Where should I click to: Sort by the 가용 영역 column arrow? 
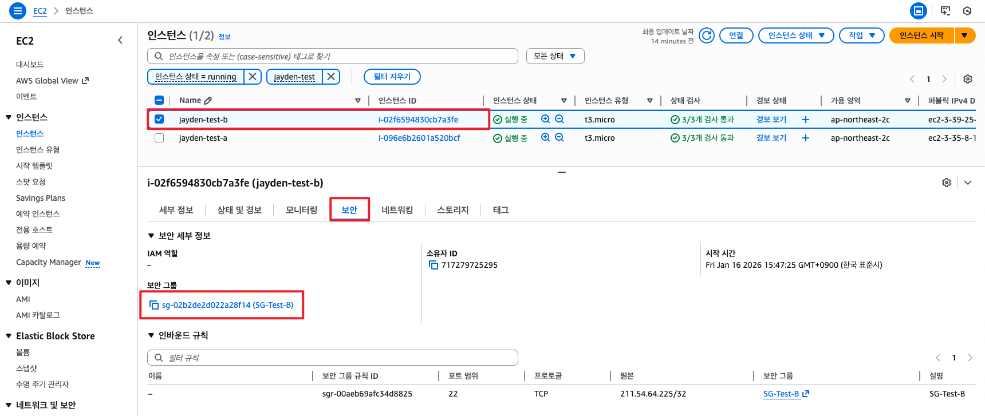pyautogui.click(x=908, y=101)
